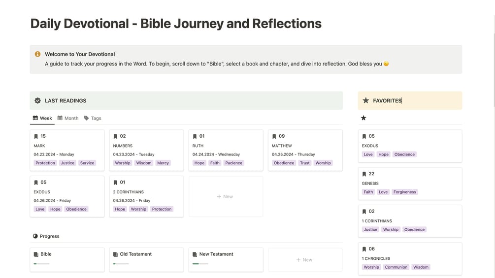Add a new reading with + New card
Image resolution: width=495 pixels, height=278 pixels.
pyautogui.click(x=225, y=196)
